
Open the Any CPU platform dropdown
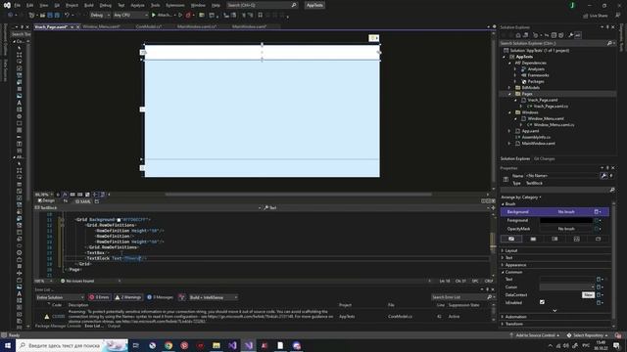click(130, 16)
